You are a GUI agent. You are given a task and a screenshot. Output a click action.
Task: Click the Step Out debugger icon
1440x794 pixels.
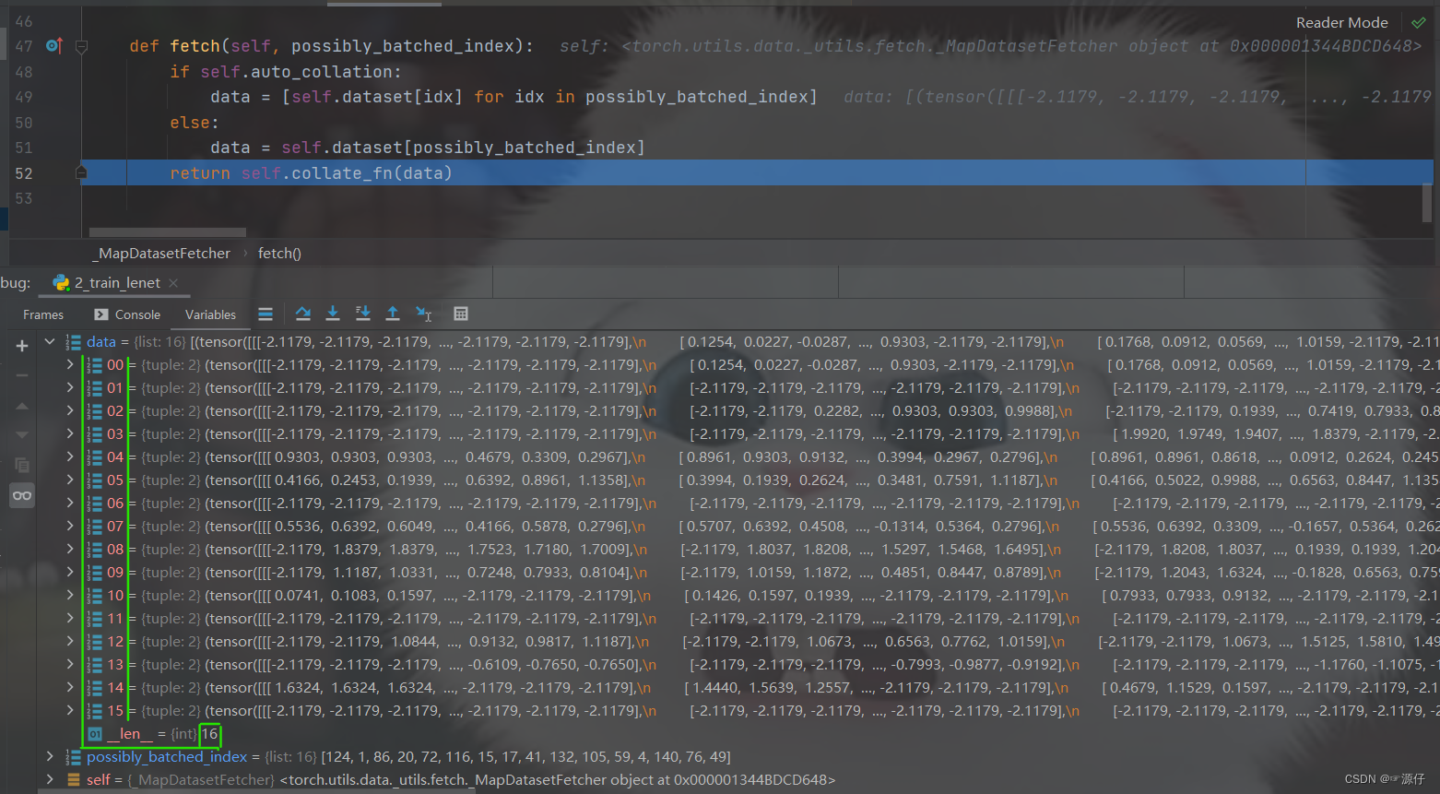(393, 314)
